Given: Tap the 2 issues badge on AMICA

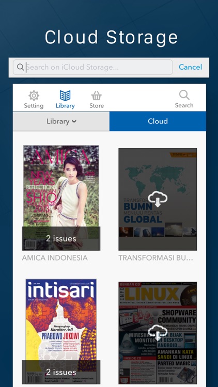Looking at the screenshot, I should (x=61, y=238).
